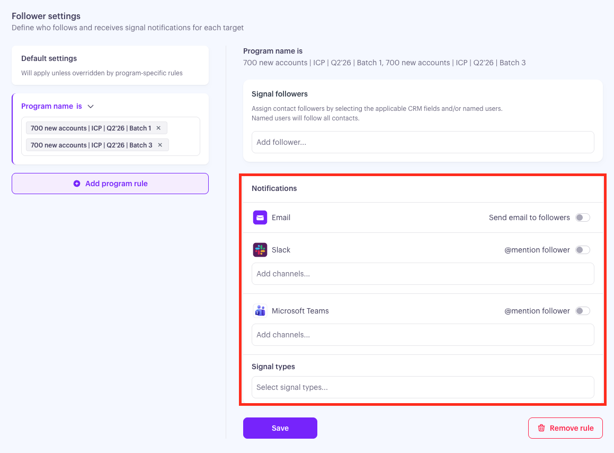Click the program names summary in right panel
Image resolution: width=614 pixels, height=453 pixels.
tap(384, 63)
